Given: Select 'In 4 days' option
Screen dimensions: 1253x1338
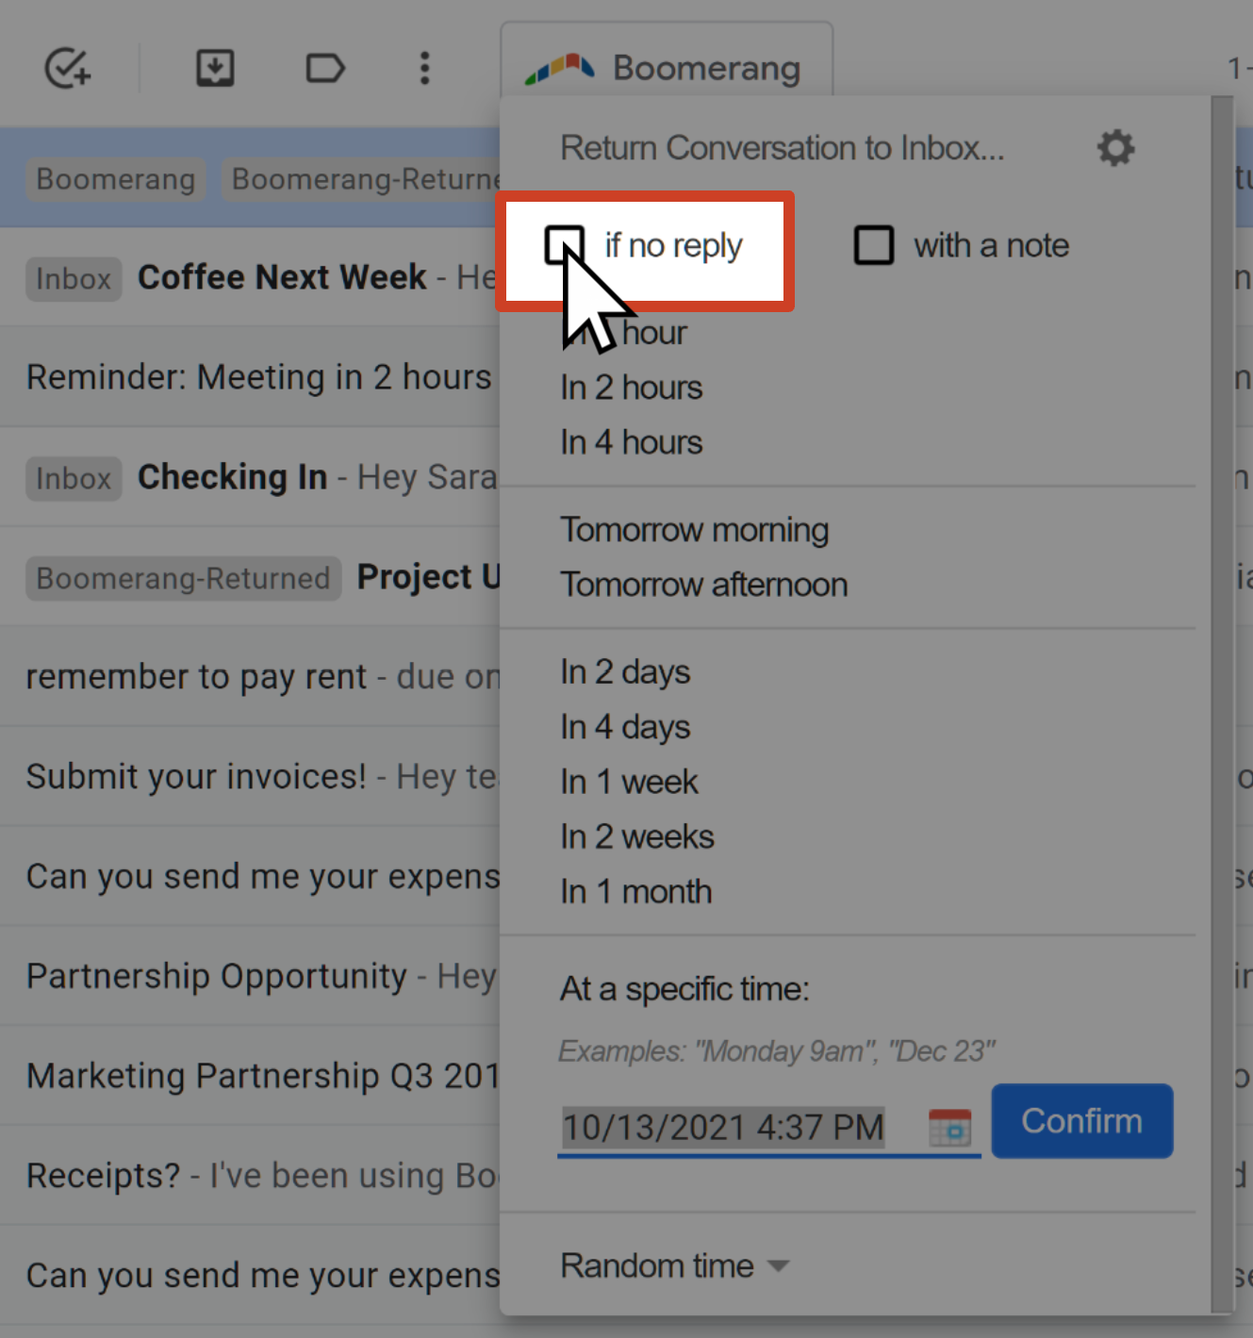Looking at the screenshot, I should [625, 727].
